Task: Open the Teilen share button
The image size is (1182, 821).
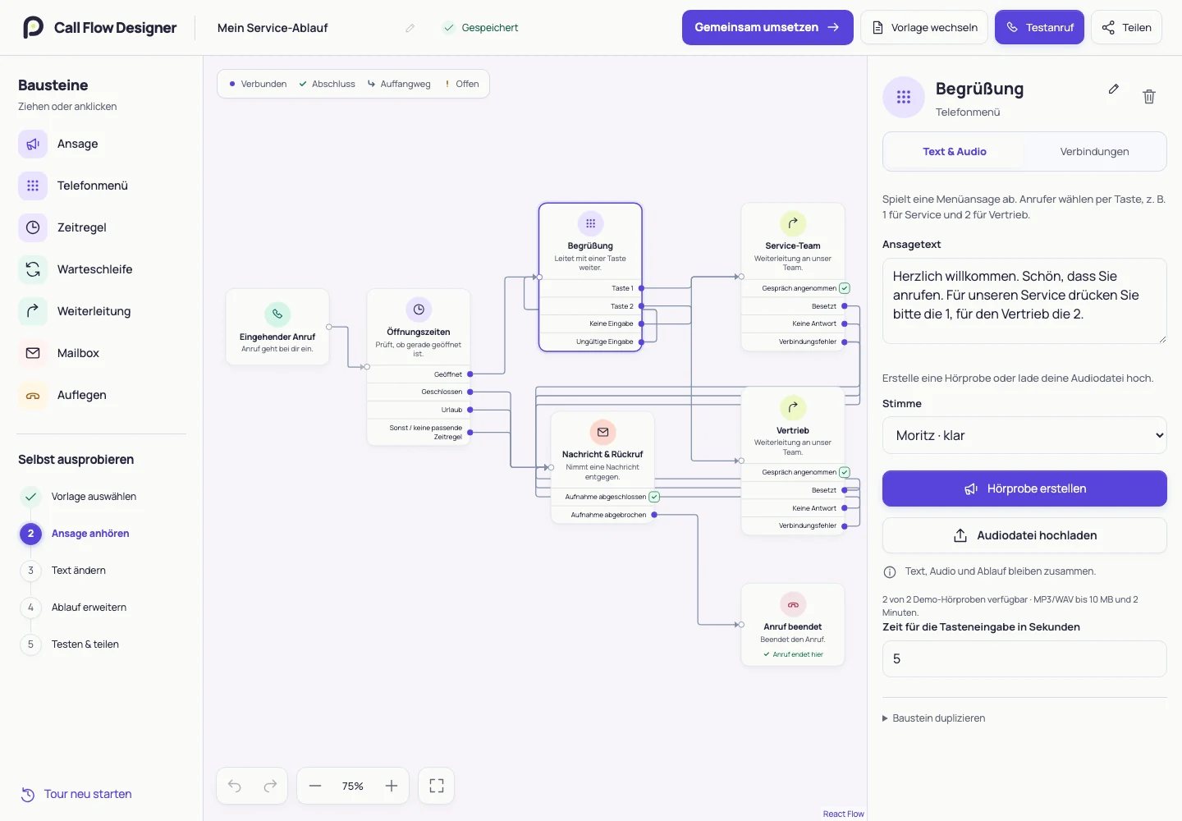Action: tap(1126, 27)
